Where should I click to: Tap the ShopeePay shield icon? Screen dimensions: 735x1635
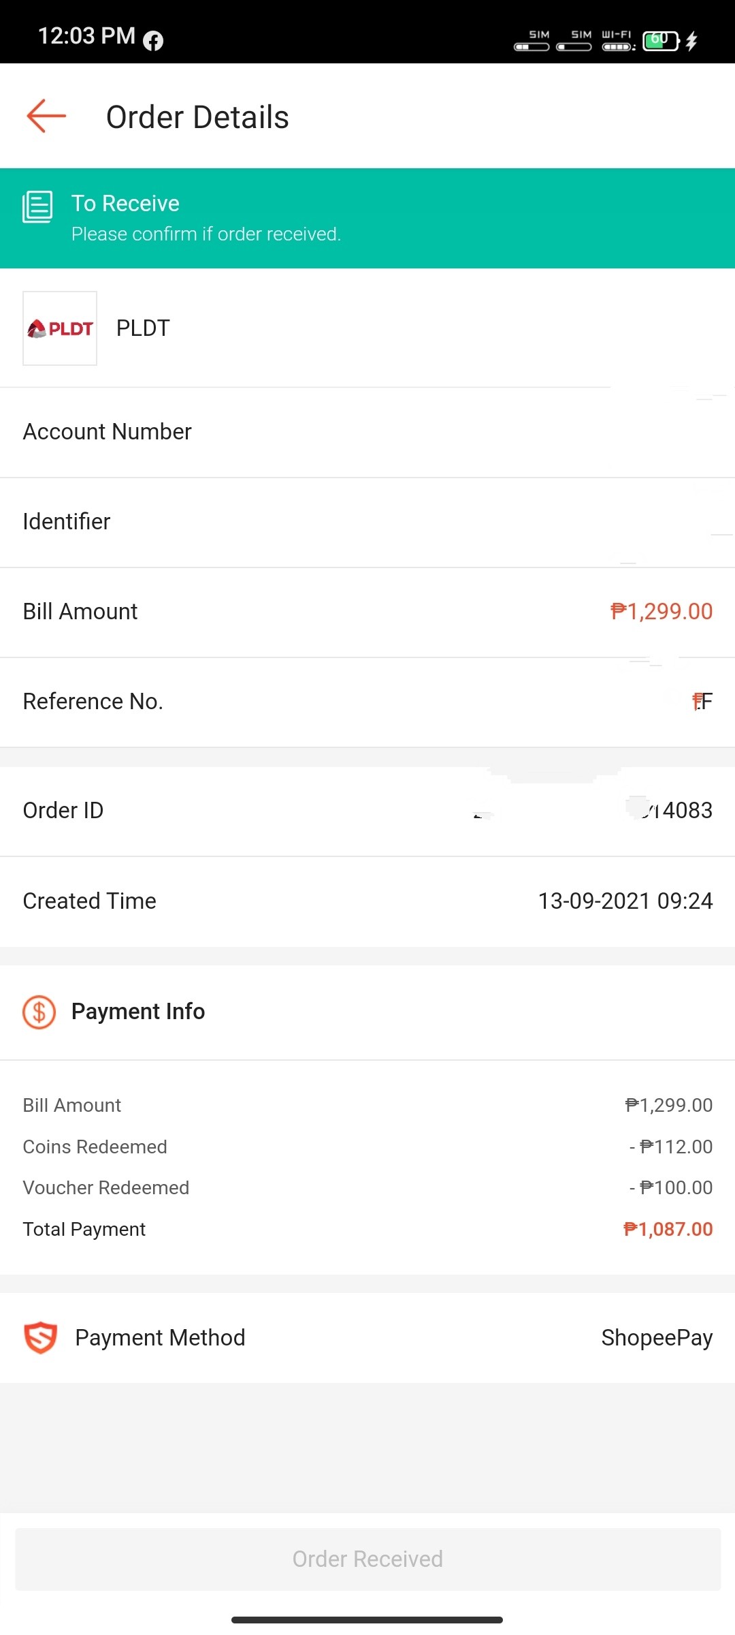pos(41,1337)
